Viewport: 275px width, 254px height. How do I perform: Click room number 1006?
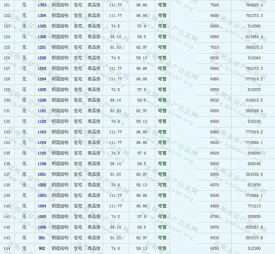(x=42, y=227)
